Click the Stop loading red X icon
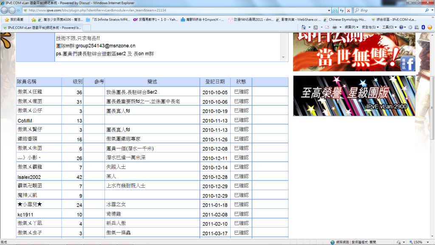 tap(349, 10)
